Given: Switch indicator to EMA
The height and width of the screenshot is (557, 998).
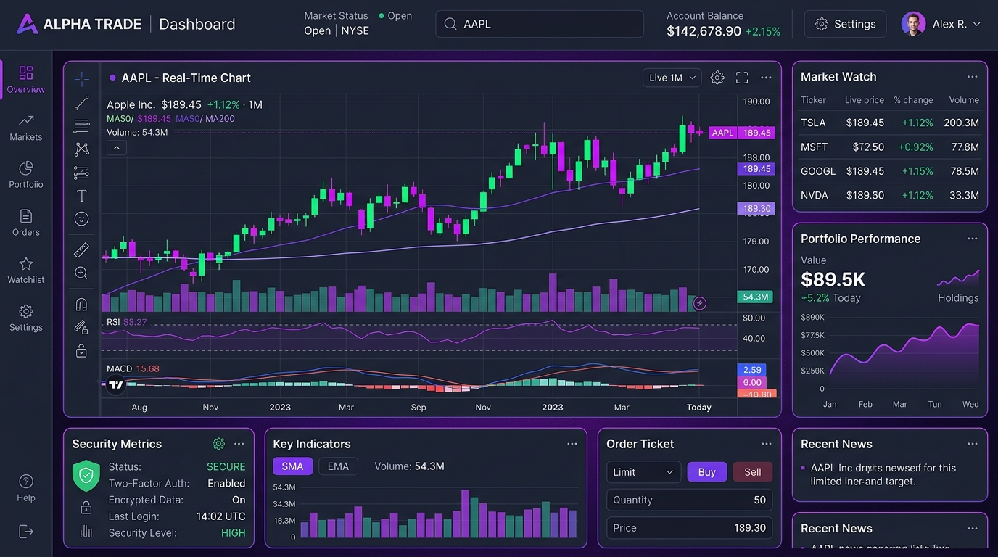Looking at the screenshot, I should click(x=338, y=466).
